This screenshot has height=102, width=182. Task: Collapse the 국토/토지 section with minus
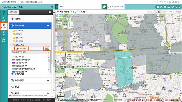coord(48,26)
